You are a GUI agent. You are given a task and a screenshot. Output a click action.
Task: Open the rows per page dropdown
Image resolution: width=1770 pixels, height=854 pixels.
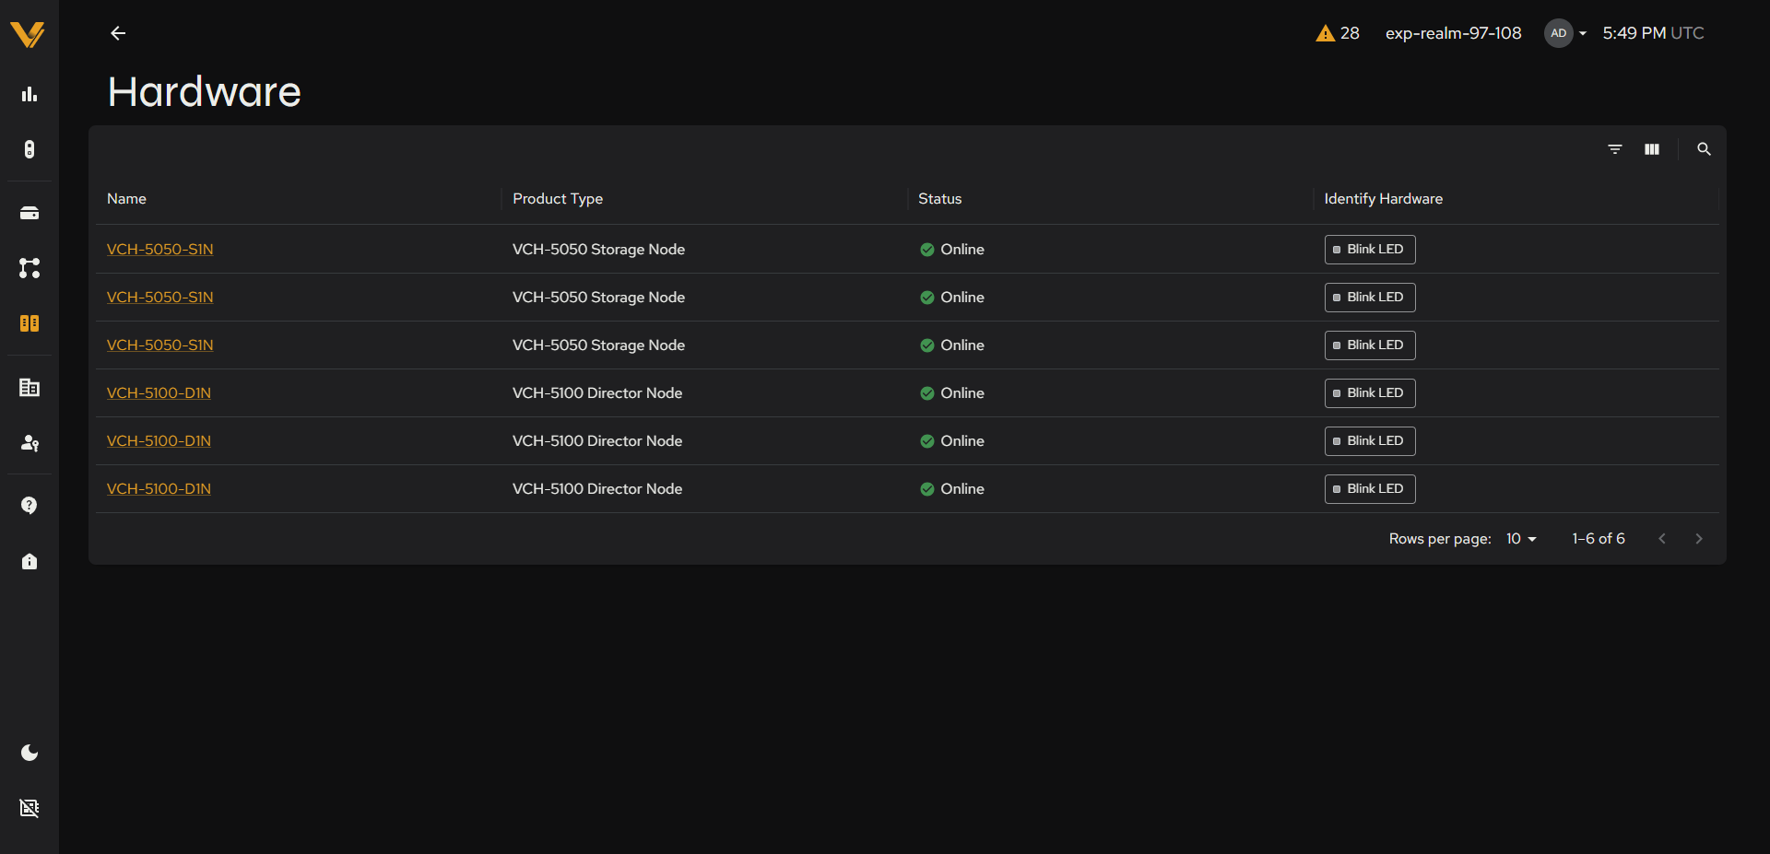[x=1521, y=539]
